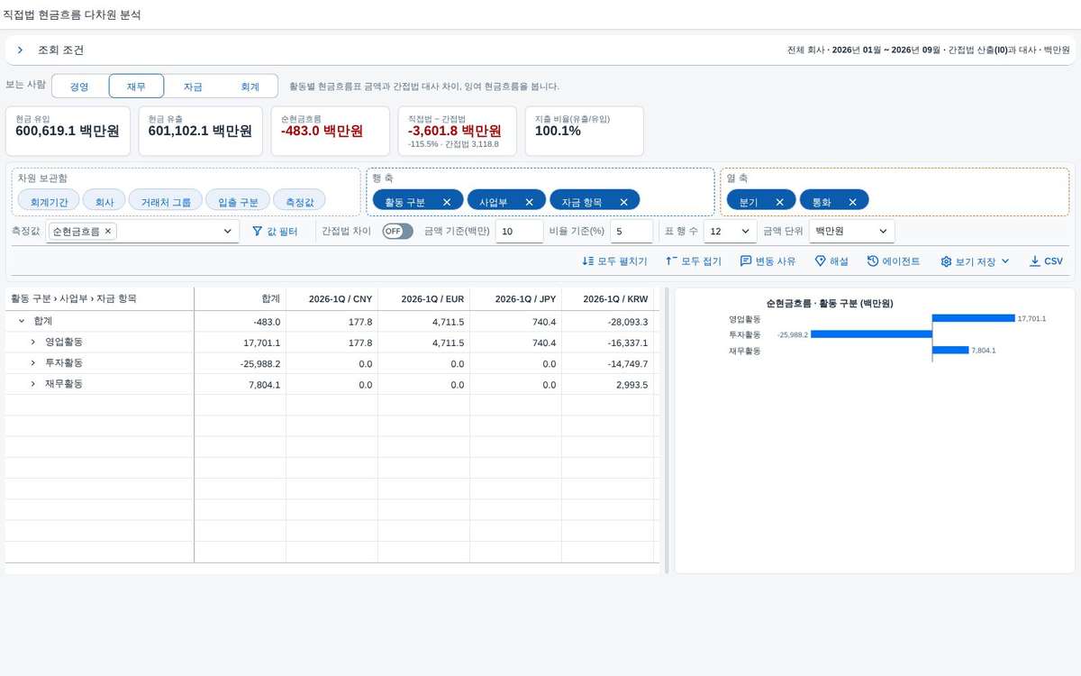The height and width of the screenshot is (676, 1081).
Task: Click the 2026-1Q / EUR column header
Action: tap(423, 298)
